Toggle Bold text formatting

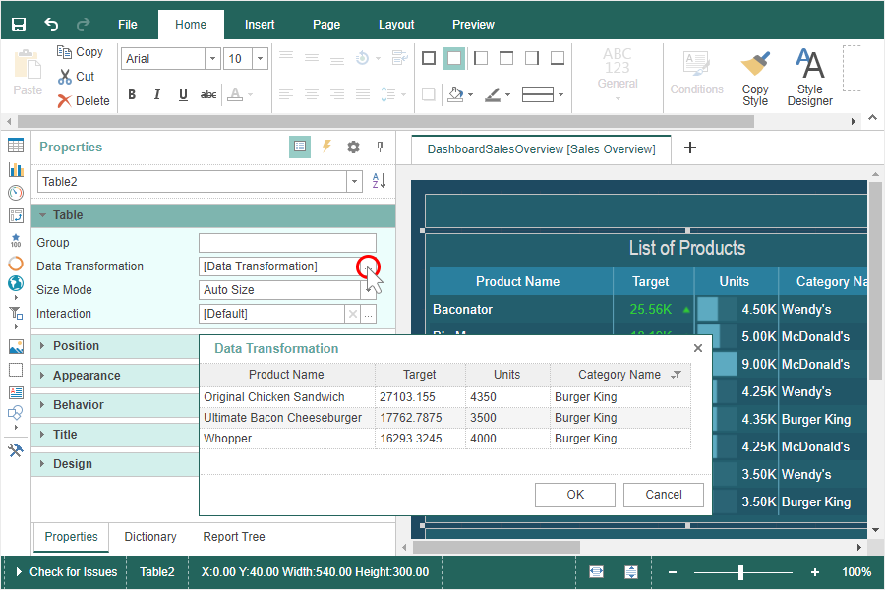(132, 95)
